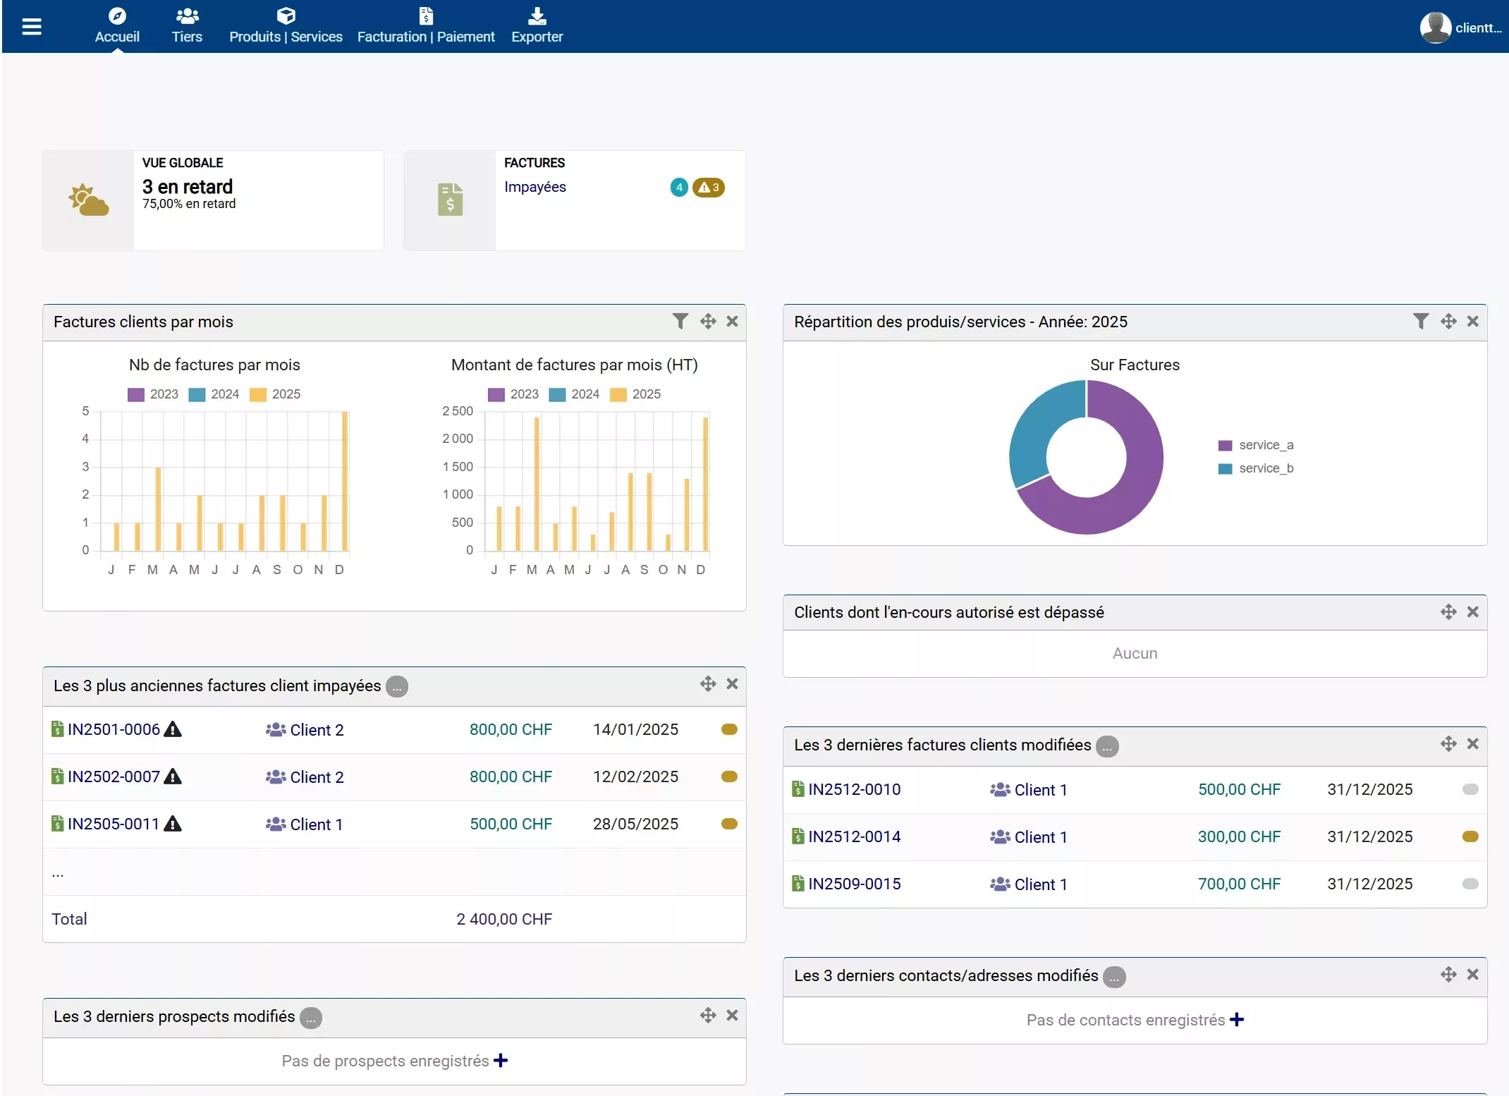Open the Tiers menu
Image resolution: width=1509 pixels, height=1096 pixels.
tap(187, 27)
